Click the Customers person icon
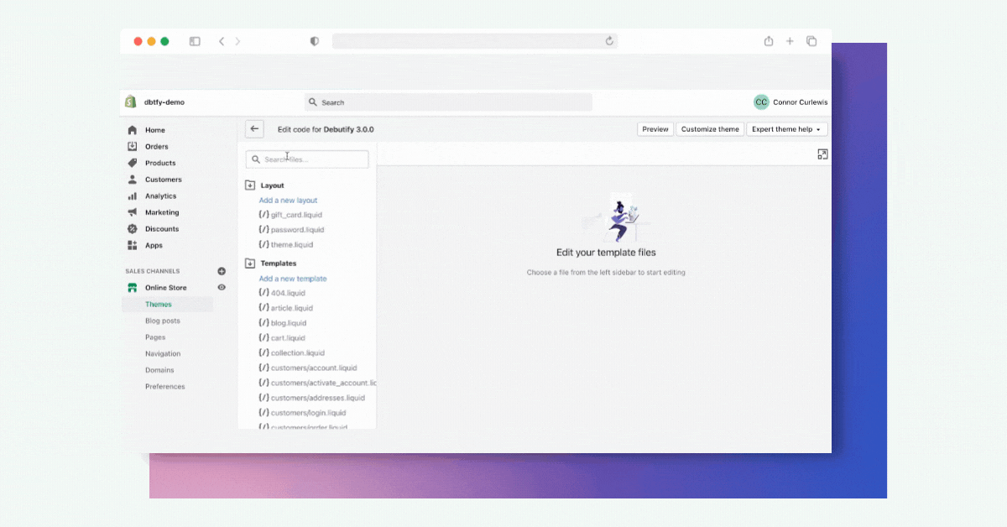This screenshot has width=1007, height=527. (133, 180)
